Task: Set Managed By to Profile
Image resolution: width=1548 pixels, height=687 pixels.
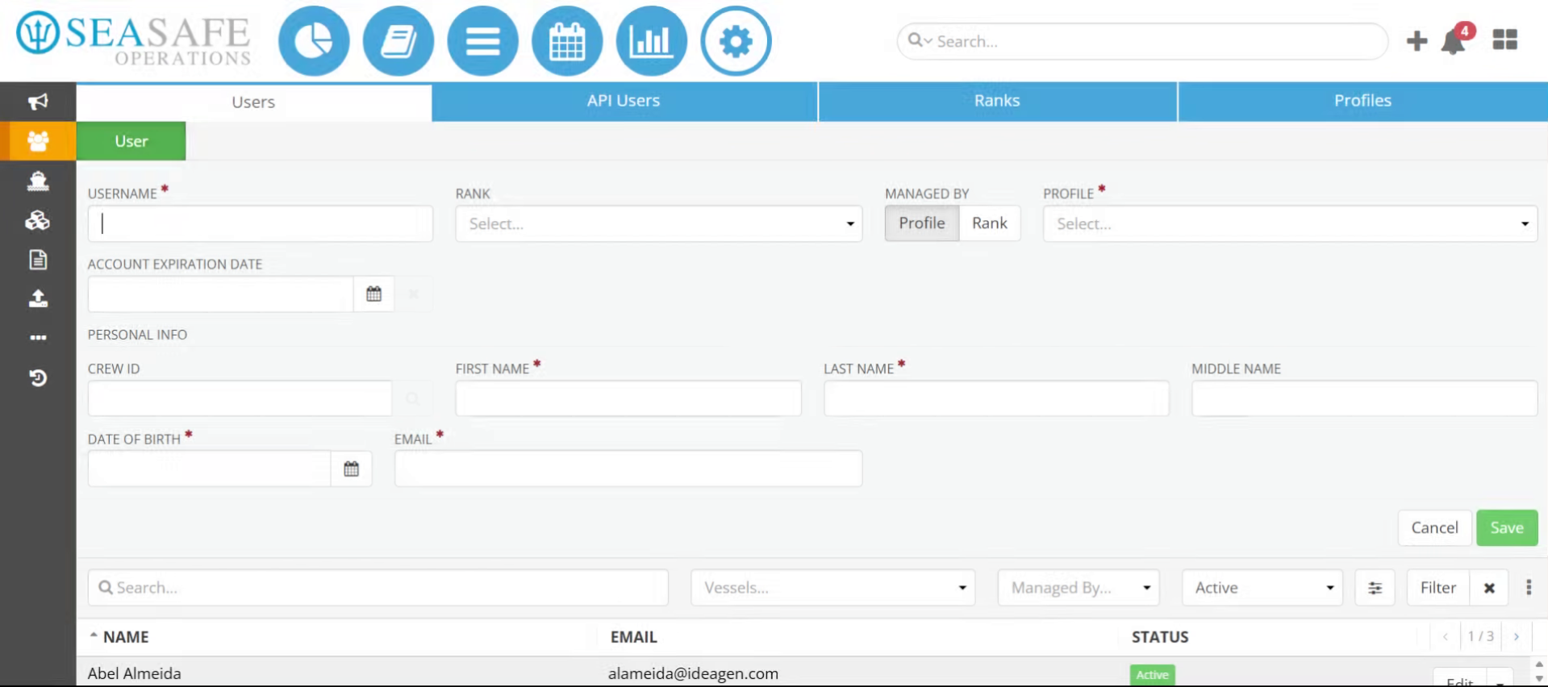Action: coord(922,223)
